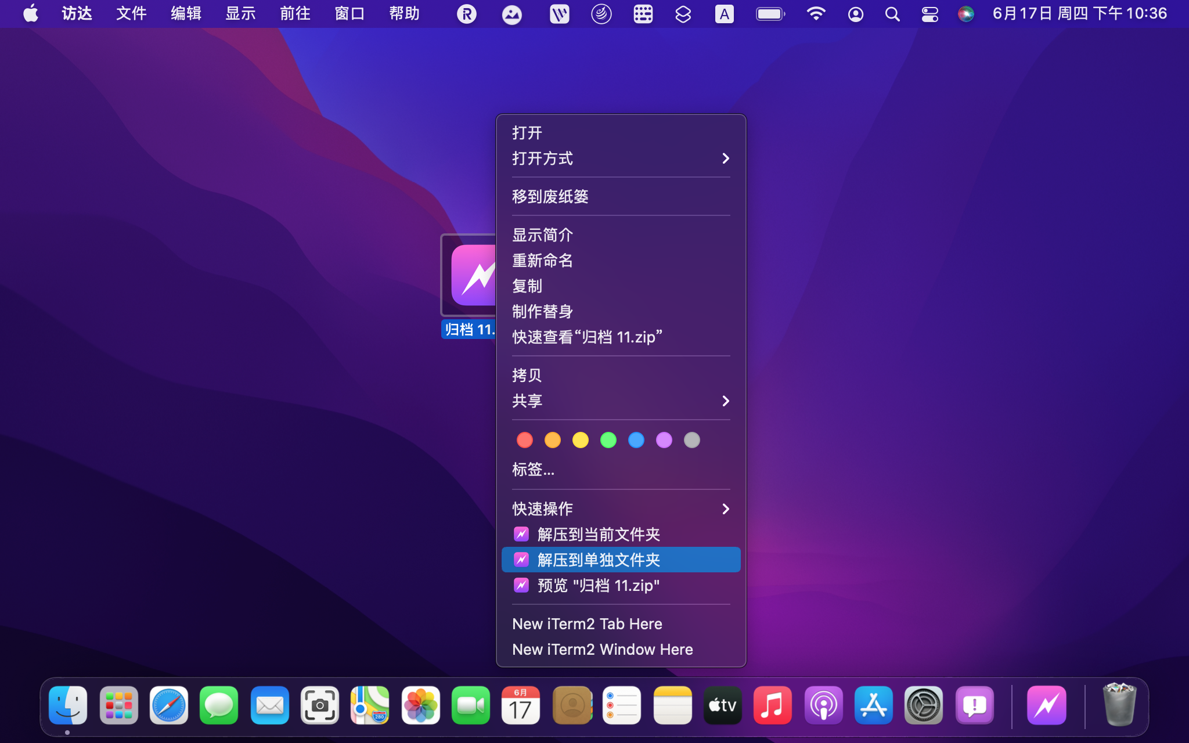
Task: Open the Raycast menu bar icon
Action: tap(466, 13)
